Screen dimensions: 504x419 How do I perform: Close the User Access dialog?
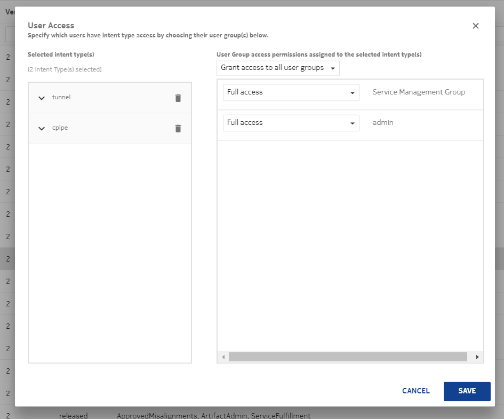pyautogui.click(x=476, y=26)
